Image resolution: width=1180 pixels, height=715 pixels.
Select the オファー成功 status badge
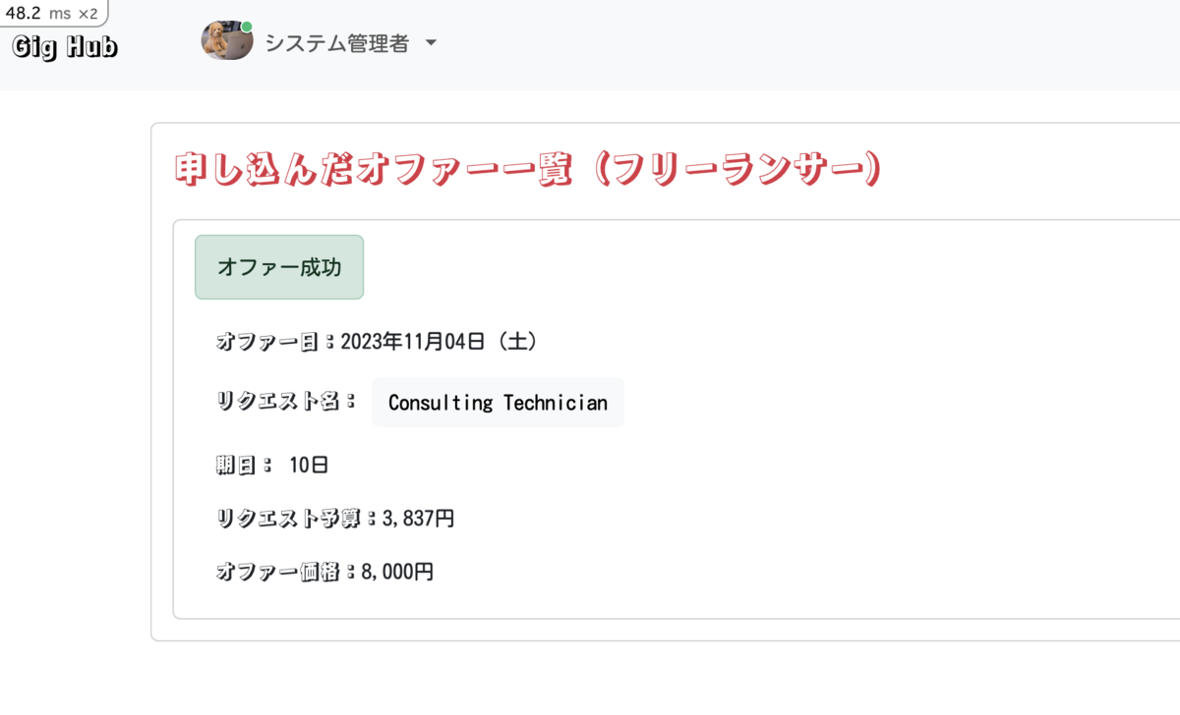[279, 267]
